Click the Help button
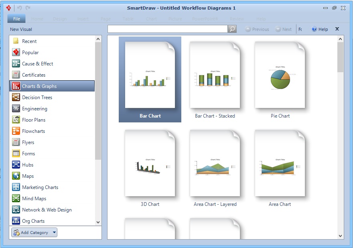Viewport: 353px width, 248px height. pos(320,29)
